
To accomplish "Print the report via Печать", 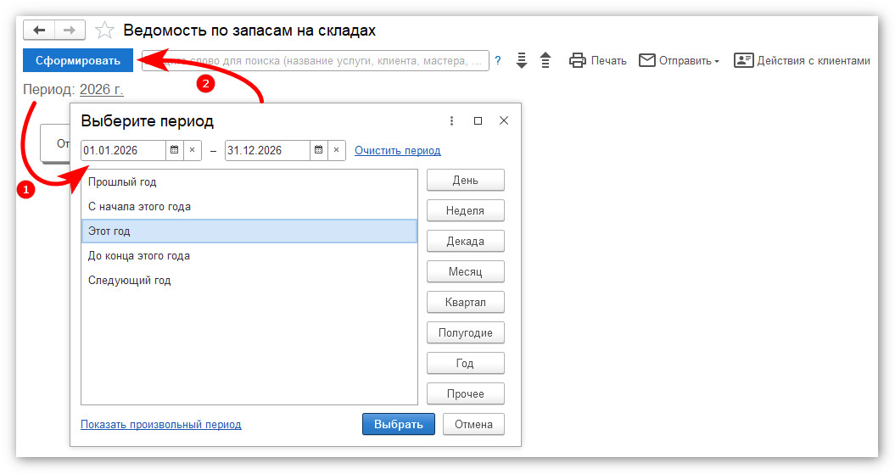I will click(x=597, y=60).
